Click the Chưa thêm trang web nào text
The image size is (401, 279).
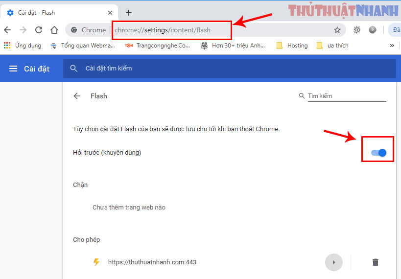129,207
